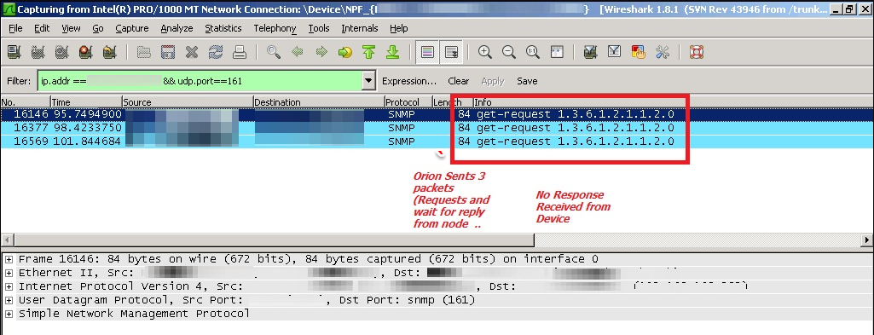The width and height of the screenshot is (874, 335).
Task: Click the Expression... button
Action: pos(409,81)
